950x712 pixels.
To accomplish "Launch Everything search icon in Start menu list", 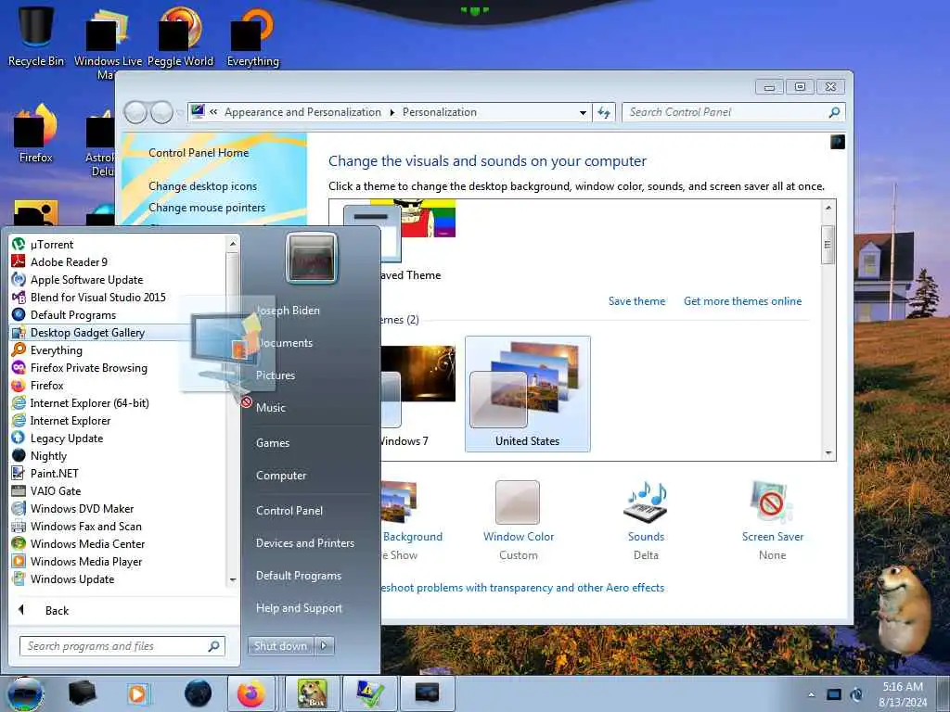I will click(x=19, y=350).
